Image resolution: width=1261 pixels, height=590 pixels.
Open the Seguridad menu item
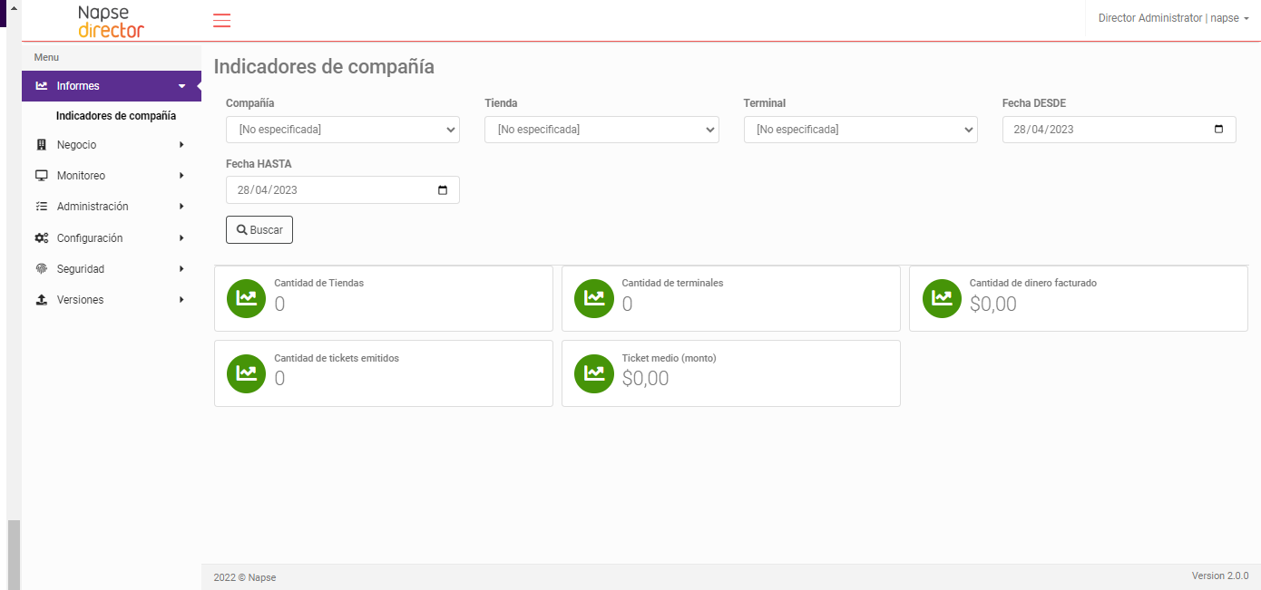coord(112,269)
